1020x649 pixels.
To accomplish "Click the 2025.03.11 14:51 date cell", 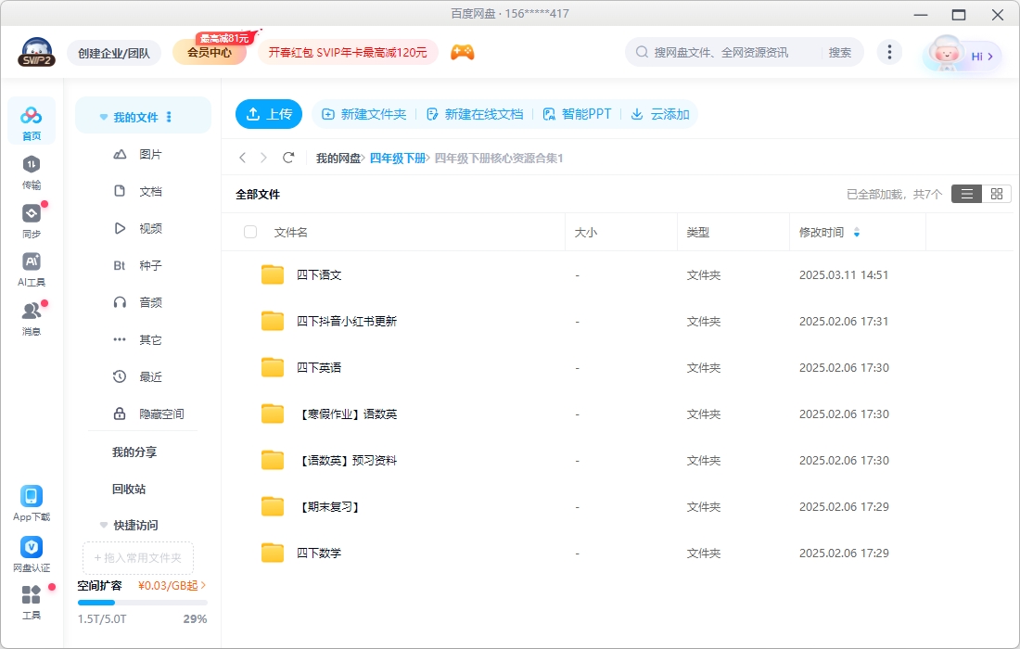I will 844,275.
